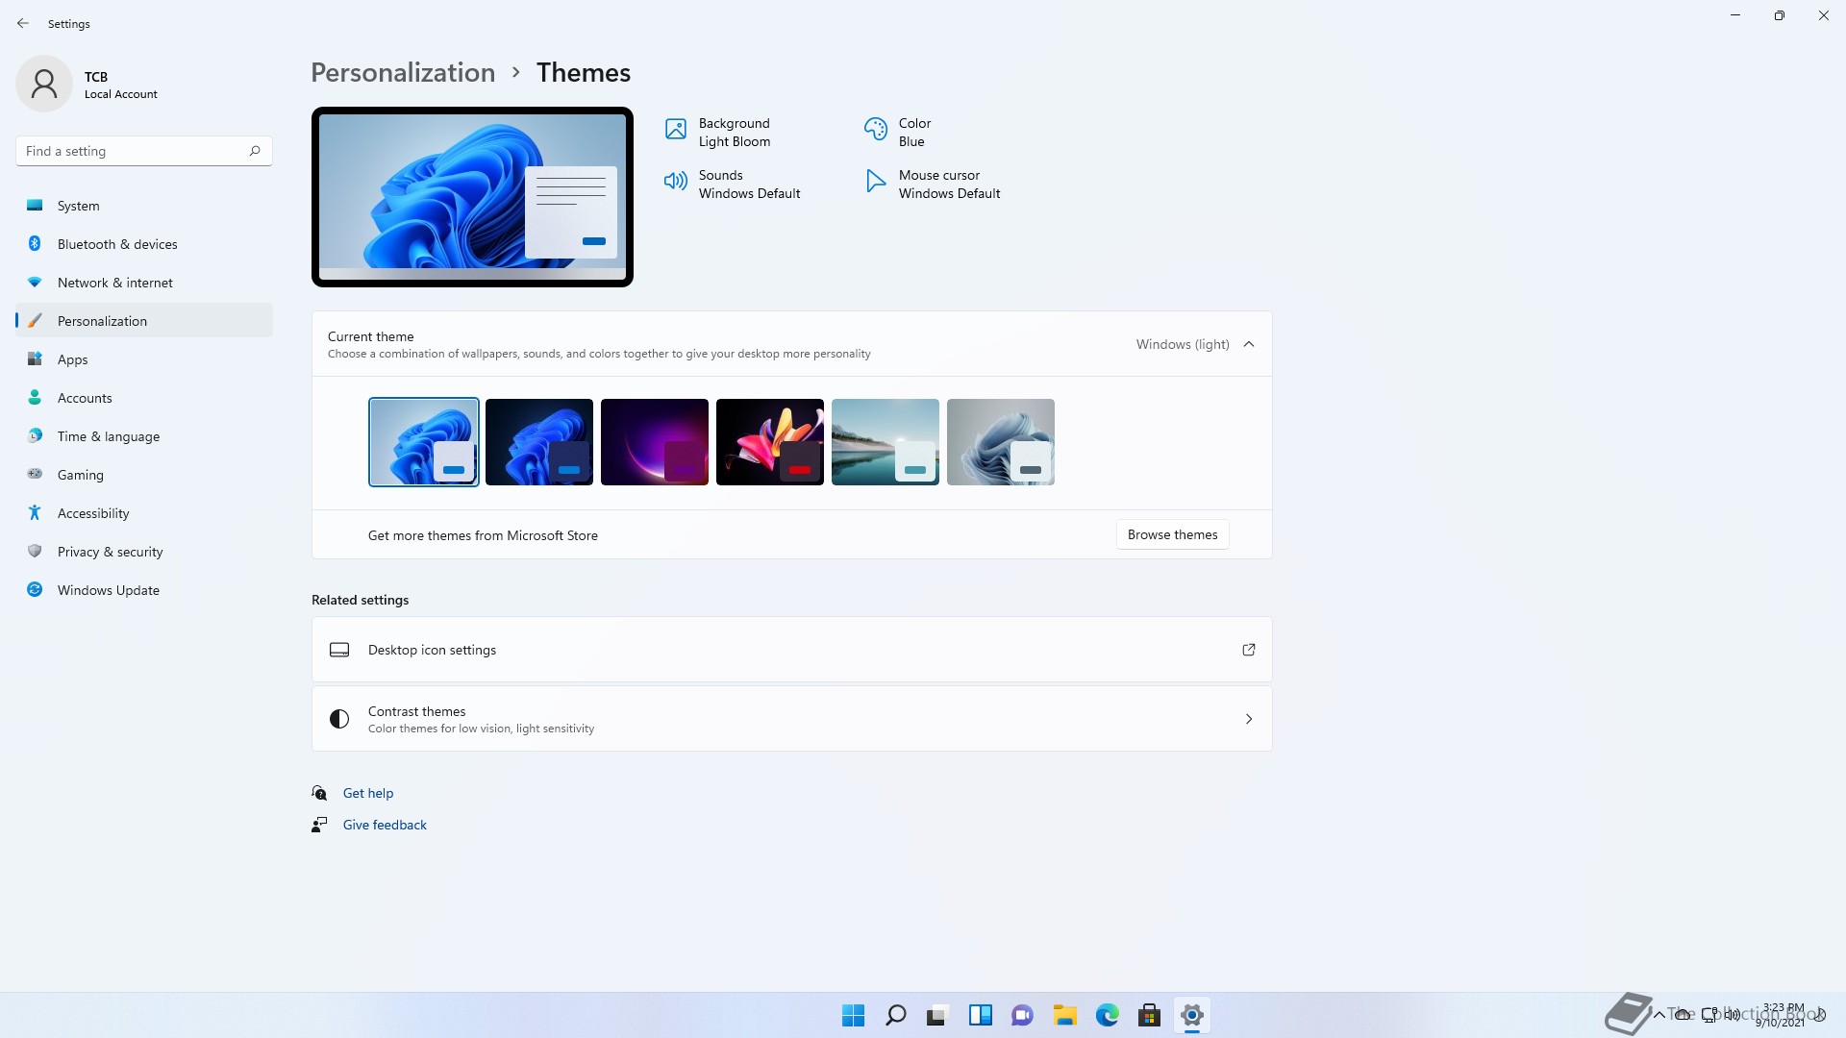Go to Network & internet settings
The width and height of the screenshot is (1846, 1038).
144,283
